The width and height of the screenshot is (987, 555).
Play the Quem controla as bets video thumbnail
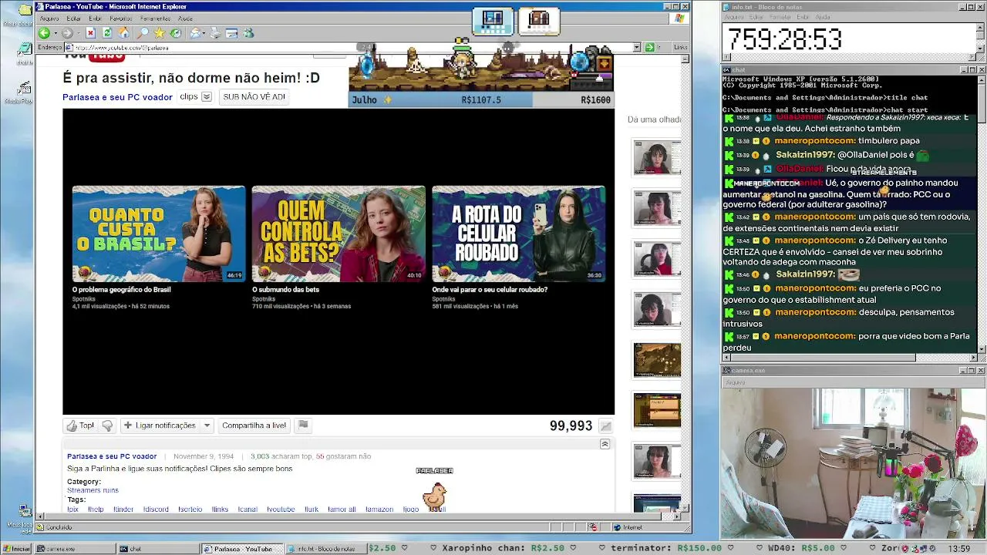(x=339, y=234)
